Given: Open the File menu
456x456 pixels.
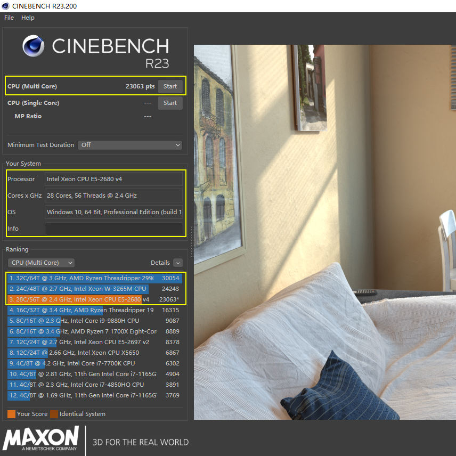Looking at the screenshot, I should click(9, 18).
